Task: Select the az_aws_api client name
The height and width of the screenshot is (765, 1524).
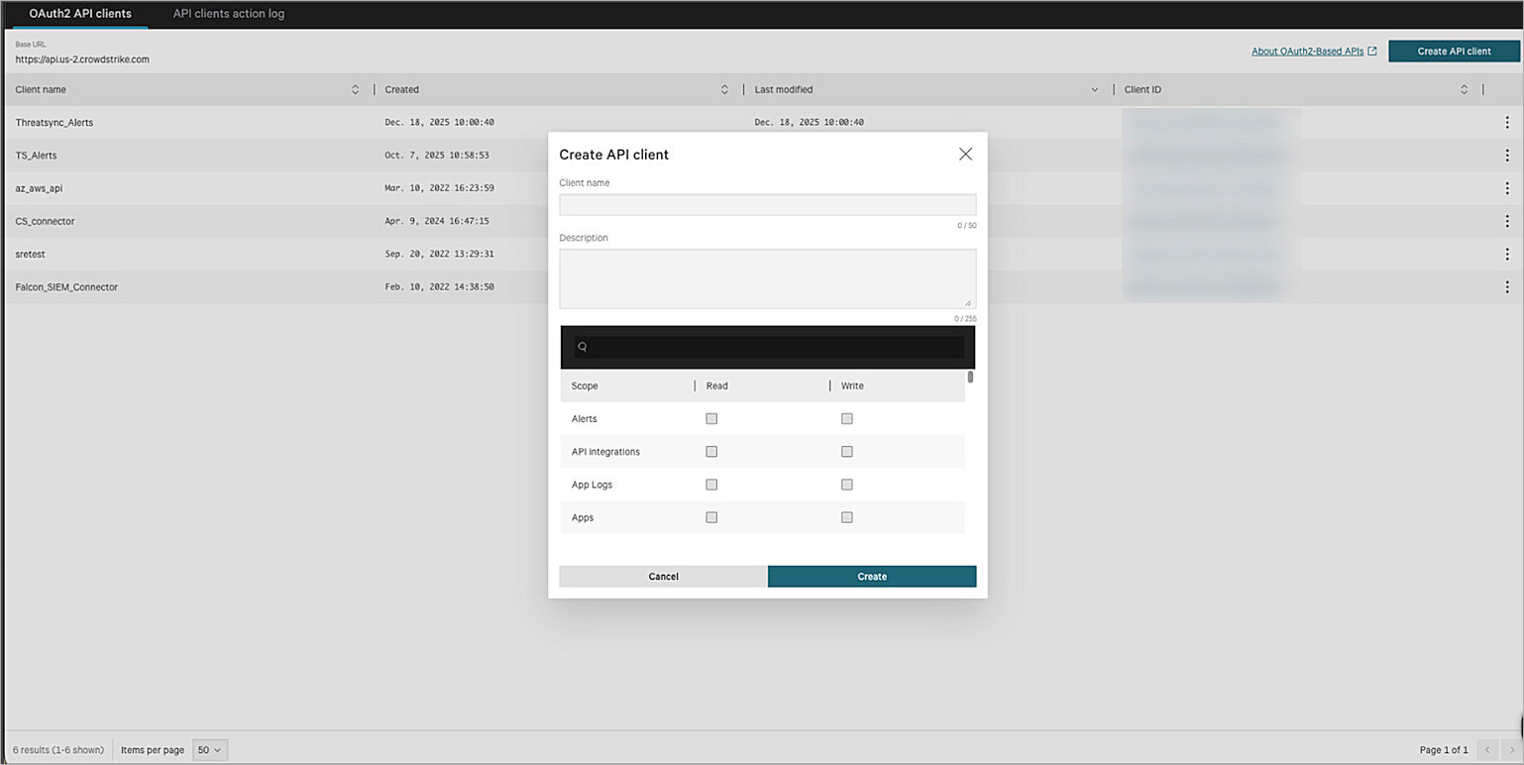Action: 39,188
